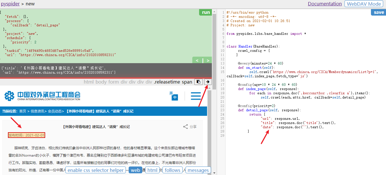The width and height of the screenshot is (386, 175).
Task: Click the import base_handler line
Action: point(266,34)
